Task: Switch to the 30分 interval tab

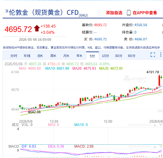Action: click(119, 56)
